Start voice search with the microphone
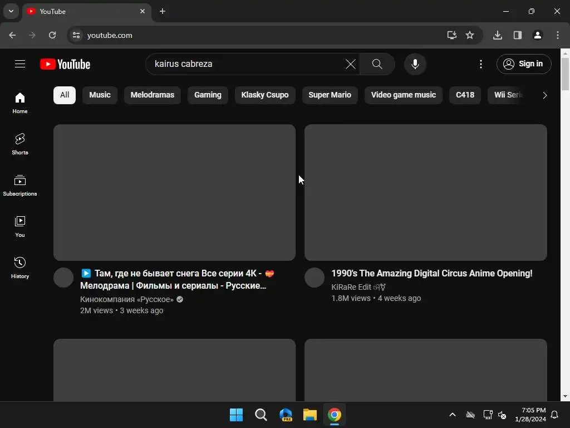The image size is (570, 428). pos(415,64)
